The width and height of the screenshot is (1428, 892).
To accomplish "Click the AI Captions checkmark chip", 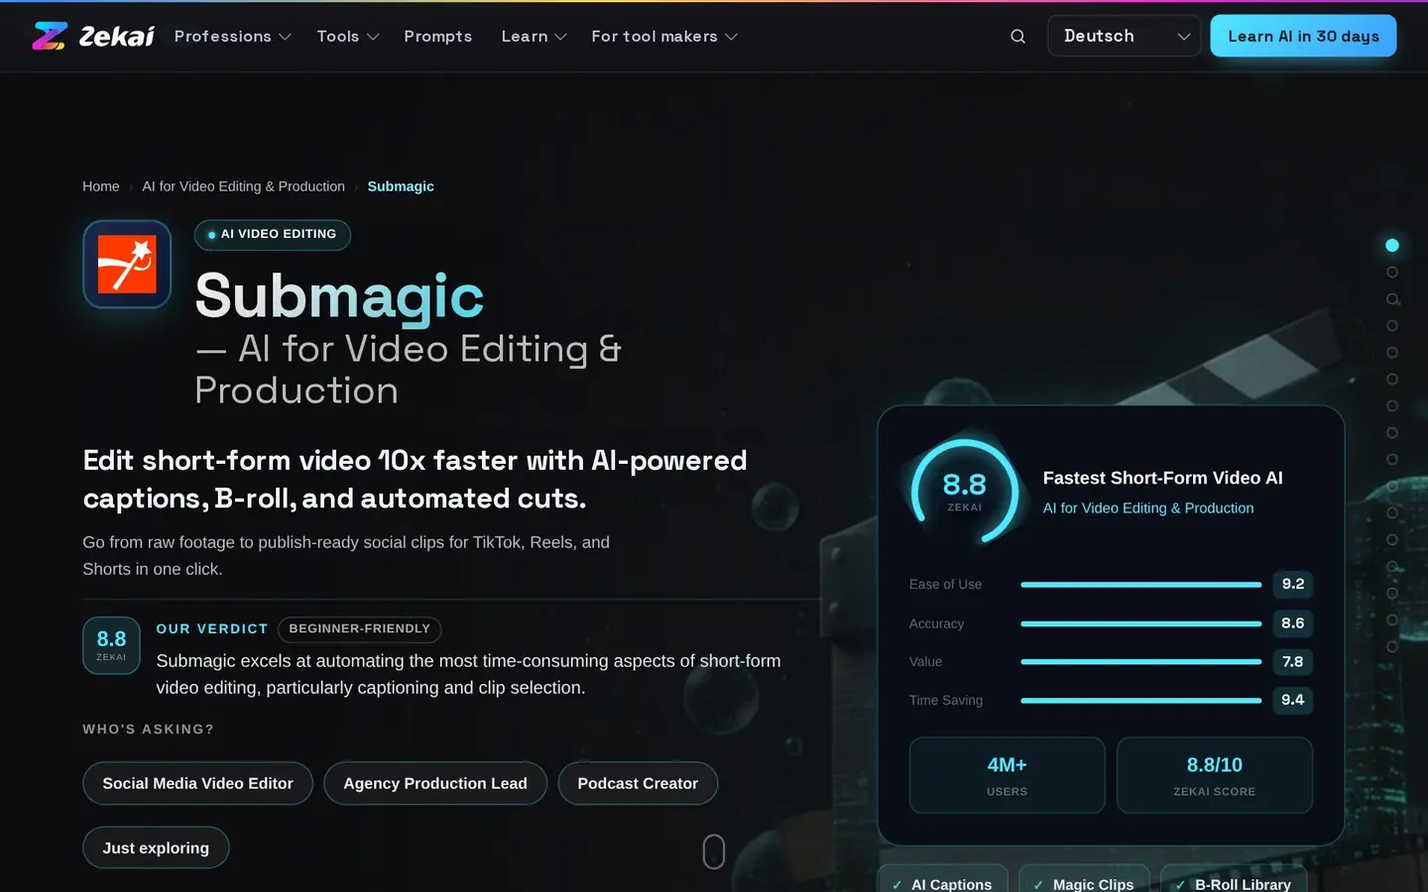I will tap(942, 881).
